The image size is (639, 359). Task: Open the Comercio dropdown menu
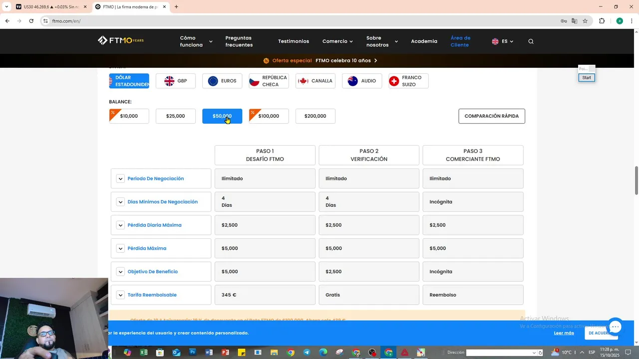point(337,41)
